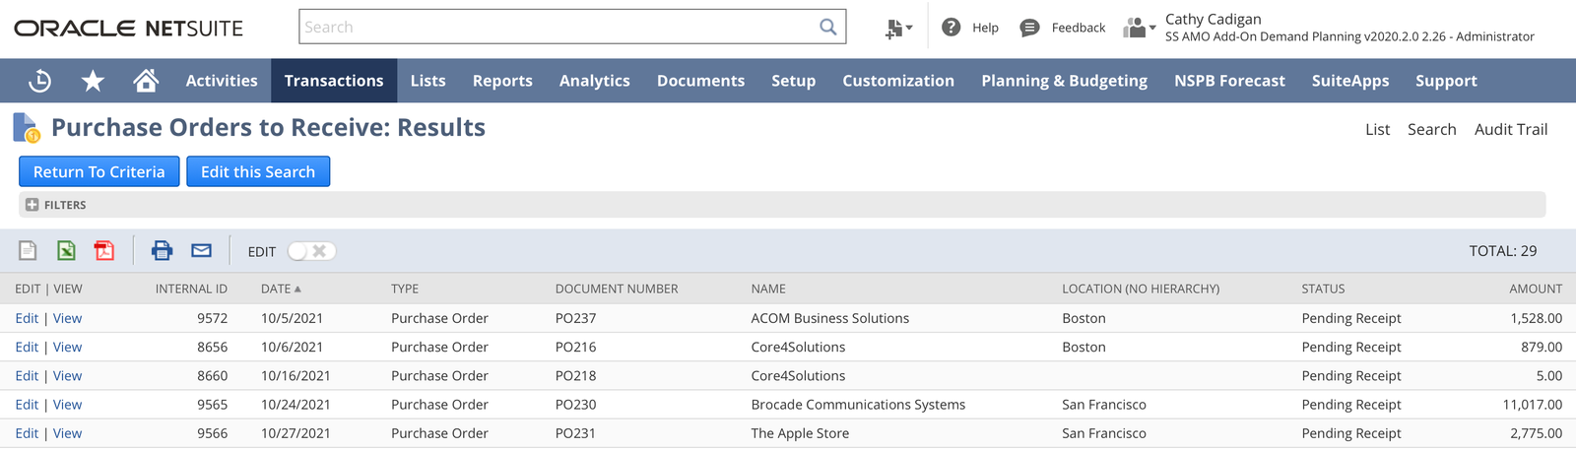This screenshot has width=1576, height=450.
Task: Select The Apple Store name cell
Action: tap(800, 432)
